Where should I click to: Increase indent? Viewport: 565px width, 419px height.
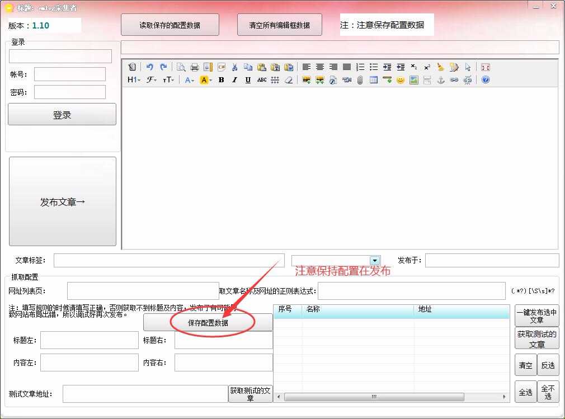387,67
